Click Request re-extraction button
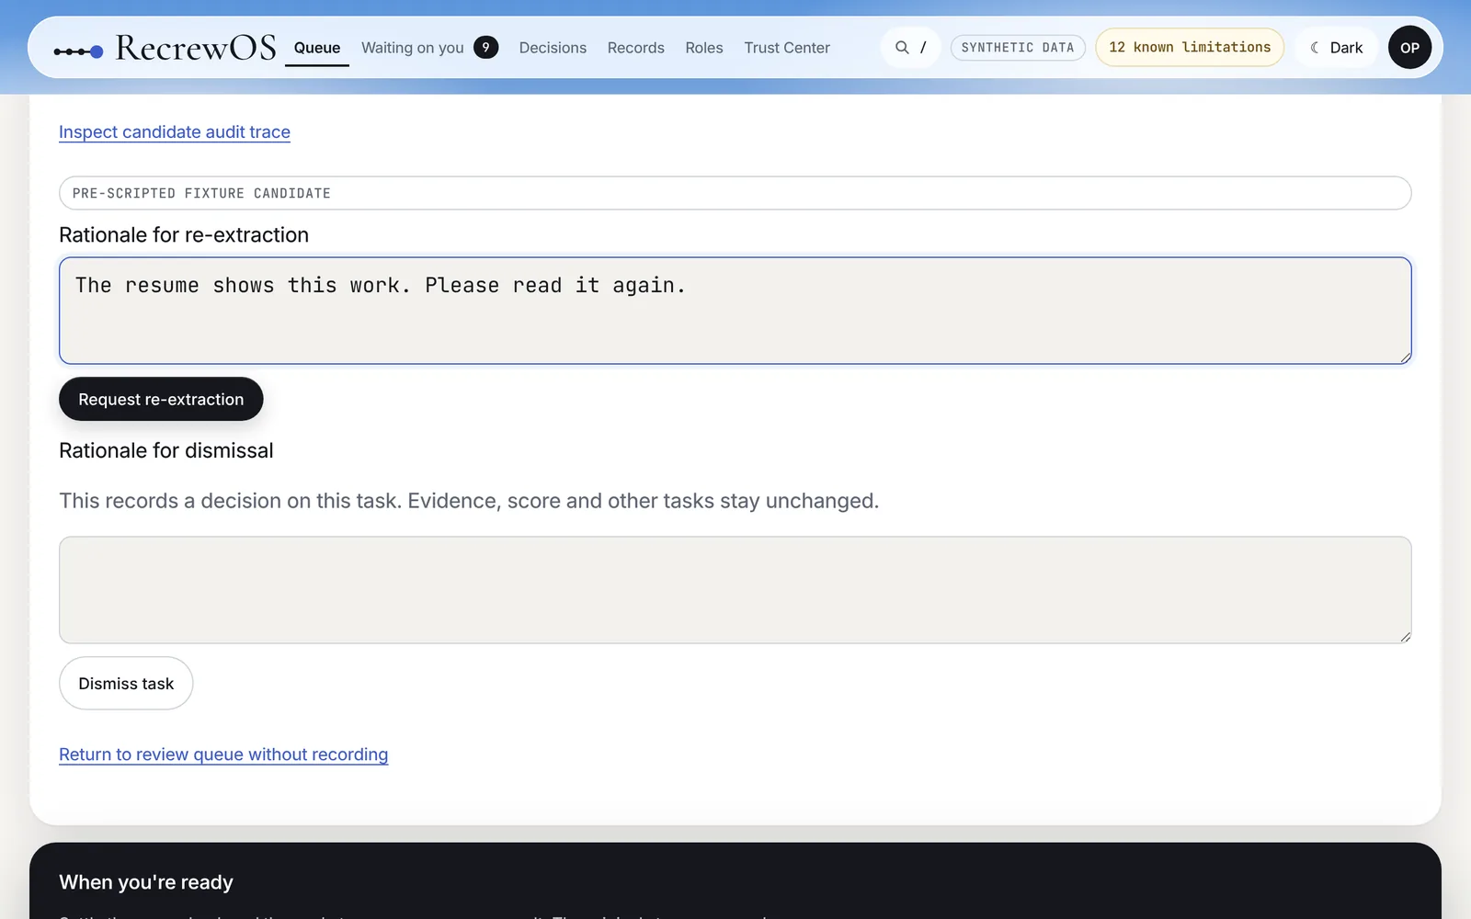 [x=161, y=399]
